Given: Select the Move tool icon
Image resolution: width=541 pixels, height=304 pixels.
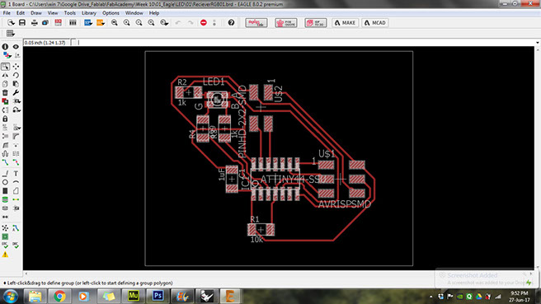Looking at the screenshot, I should tap(16, 66).
